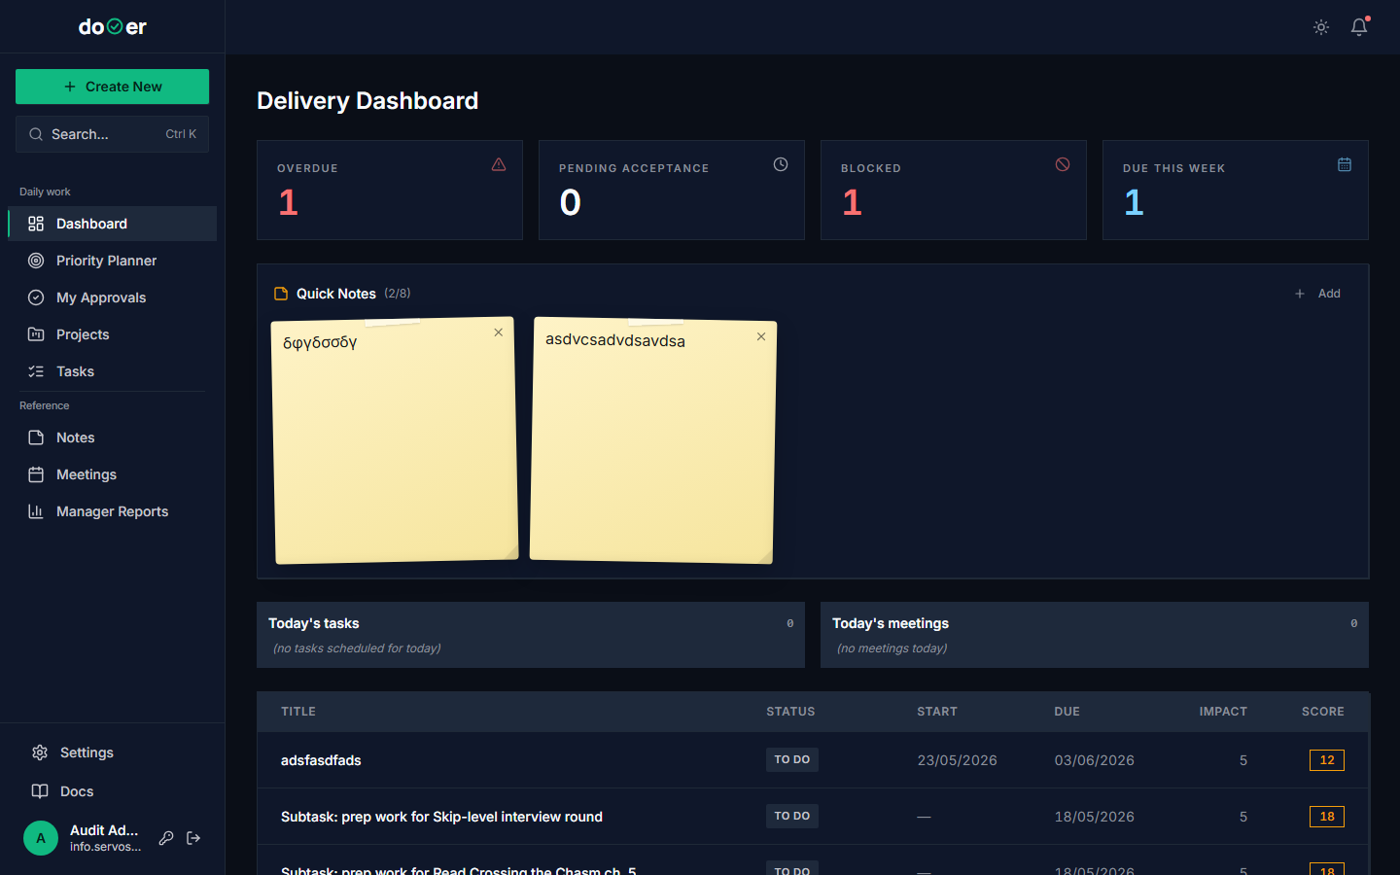Viewport: 1400px width, 875px height.
Task: Click TO DO status of adsfasdfads
Action: point(792,759)
